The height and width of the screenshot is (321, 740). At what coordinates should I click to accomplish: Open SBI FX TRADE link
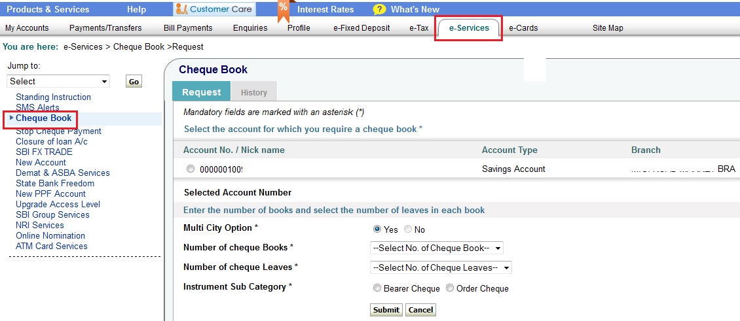45,152
